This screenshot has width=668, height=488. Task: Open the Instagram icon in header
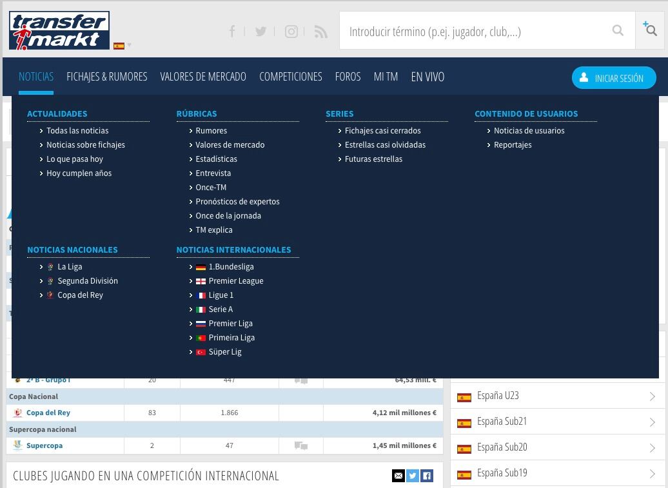pyautogui.click(x=291, y=32)
